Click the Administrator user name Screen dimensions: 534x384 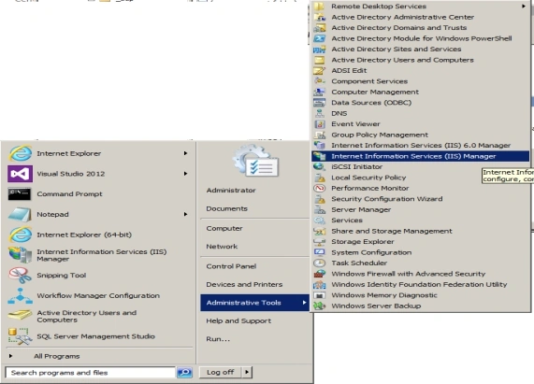tap(231, 190)
